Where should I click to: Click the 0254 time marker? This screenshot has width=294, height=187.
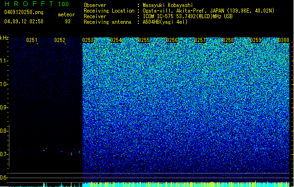pyautogui.click(x=116, y=40)
